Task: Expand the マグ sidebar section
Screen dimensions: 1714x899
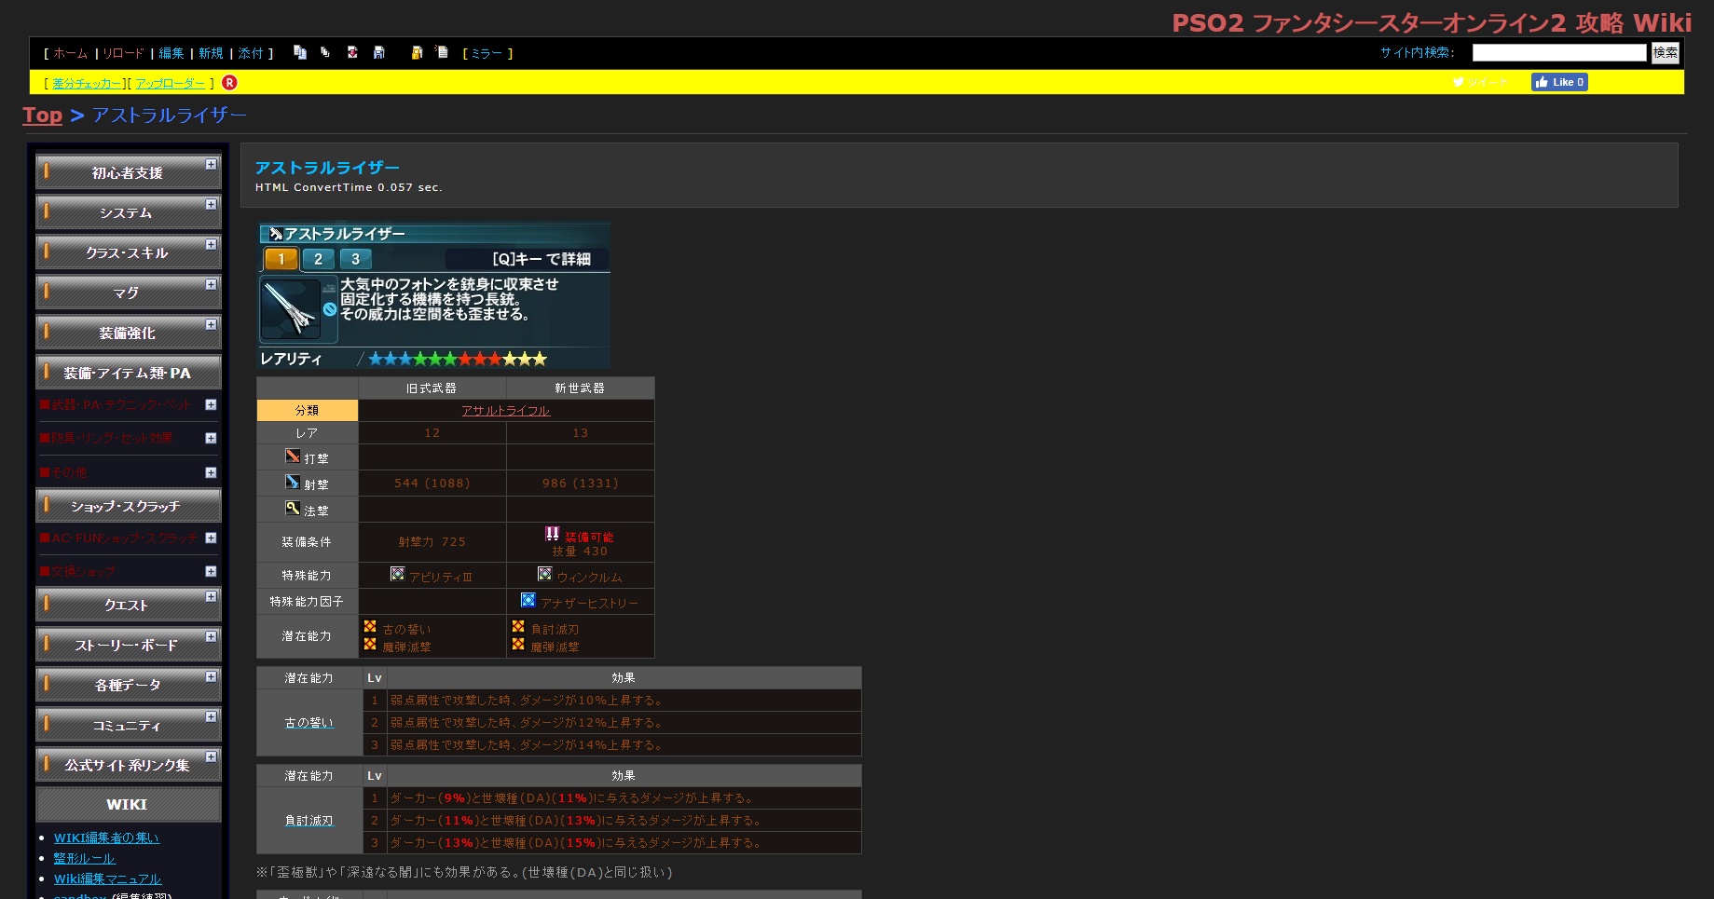Action: 211,284
